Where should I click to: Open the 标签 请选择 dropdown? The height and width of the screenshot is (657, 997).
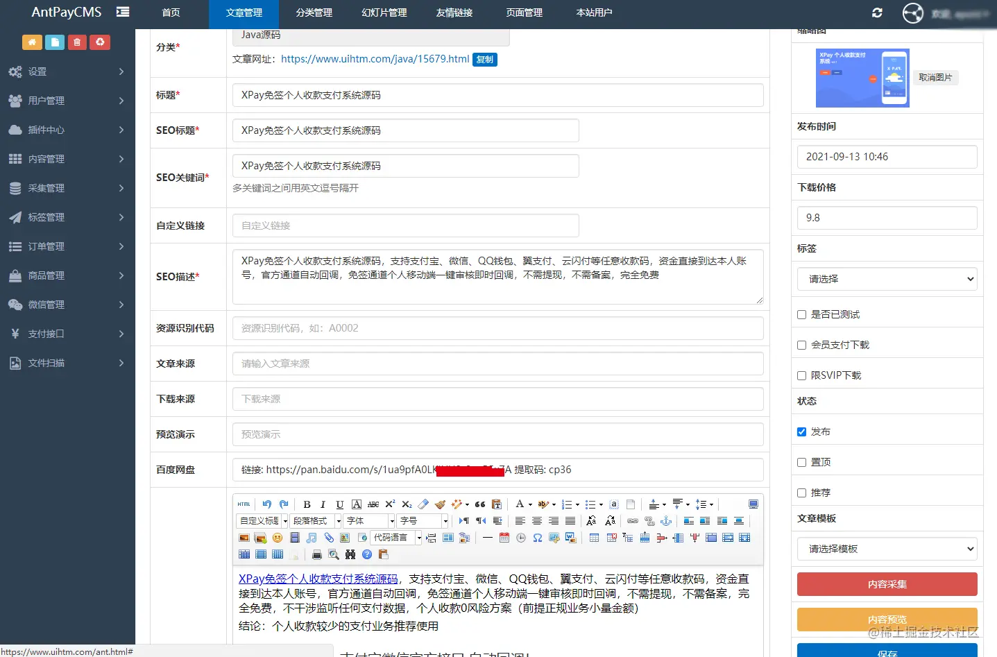(887, 279)
